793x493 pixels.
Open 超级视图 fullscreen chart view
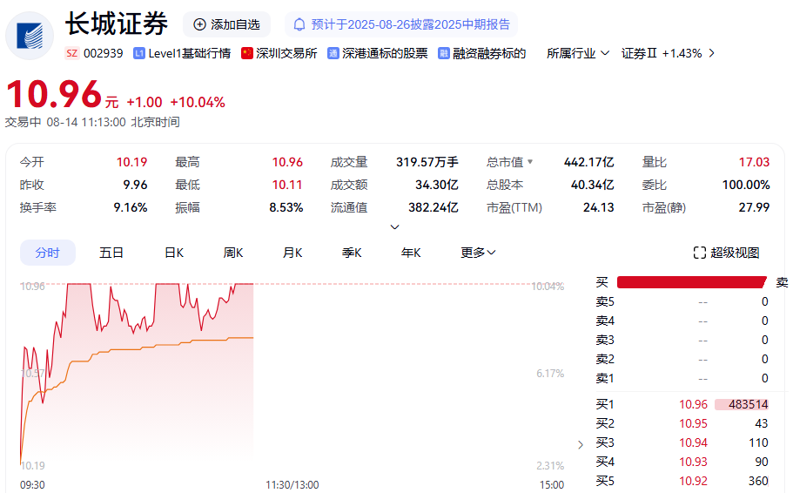click(727, 253)
